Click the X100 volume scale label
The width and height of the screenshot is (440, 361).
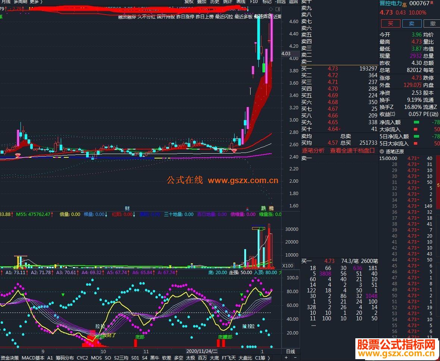287,266
